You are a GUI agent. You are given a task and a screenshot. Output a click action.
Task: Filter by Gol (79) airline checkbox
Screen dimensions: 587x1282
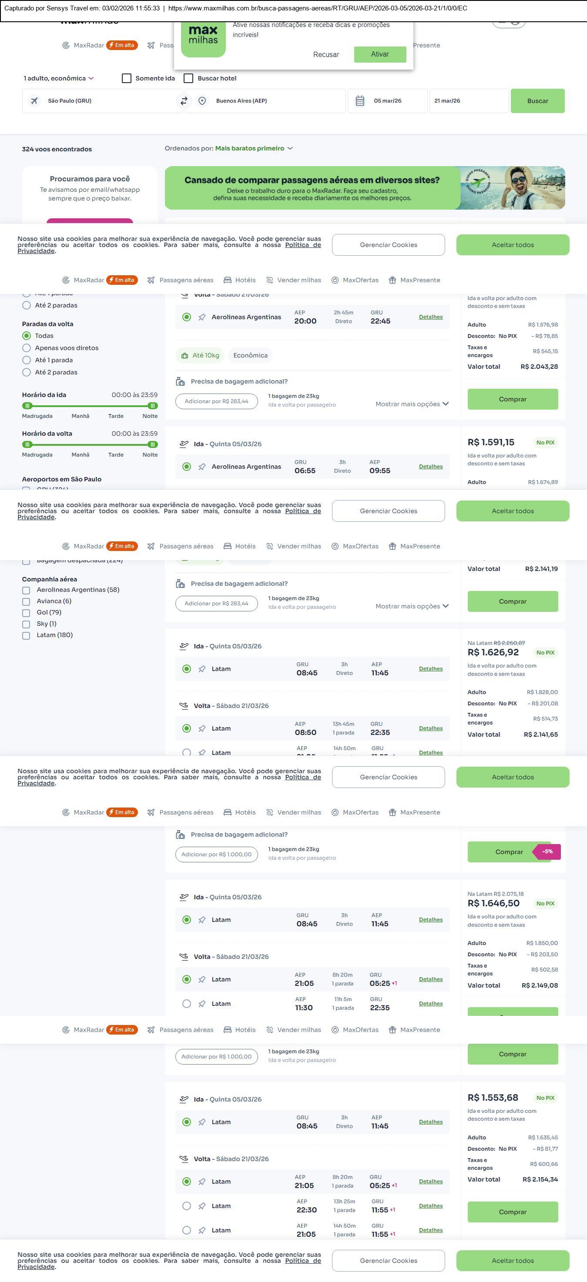point(27,613)
